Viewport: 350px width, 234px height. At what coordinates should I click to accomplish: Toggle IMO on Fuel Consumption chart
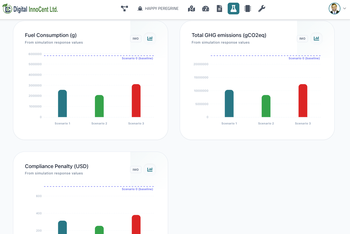(x=136, y=39)
